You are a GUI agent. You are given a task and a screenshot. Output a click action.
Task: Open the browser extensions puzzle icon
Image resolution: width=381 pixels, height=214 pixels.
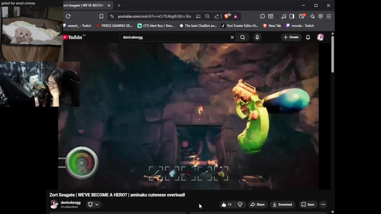tap(262, 16)
